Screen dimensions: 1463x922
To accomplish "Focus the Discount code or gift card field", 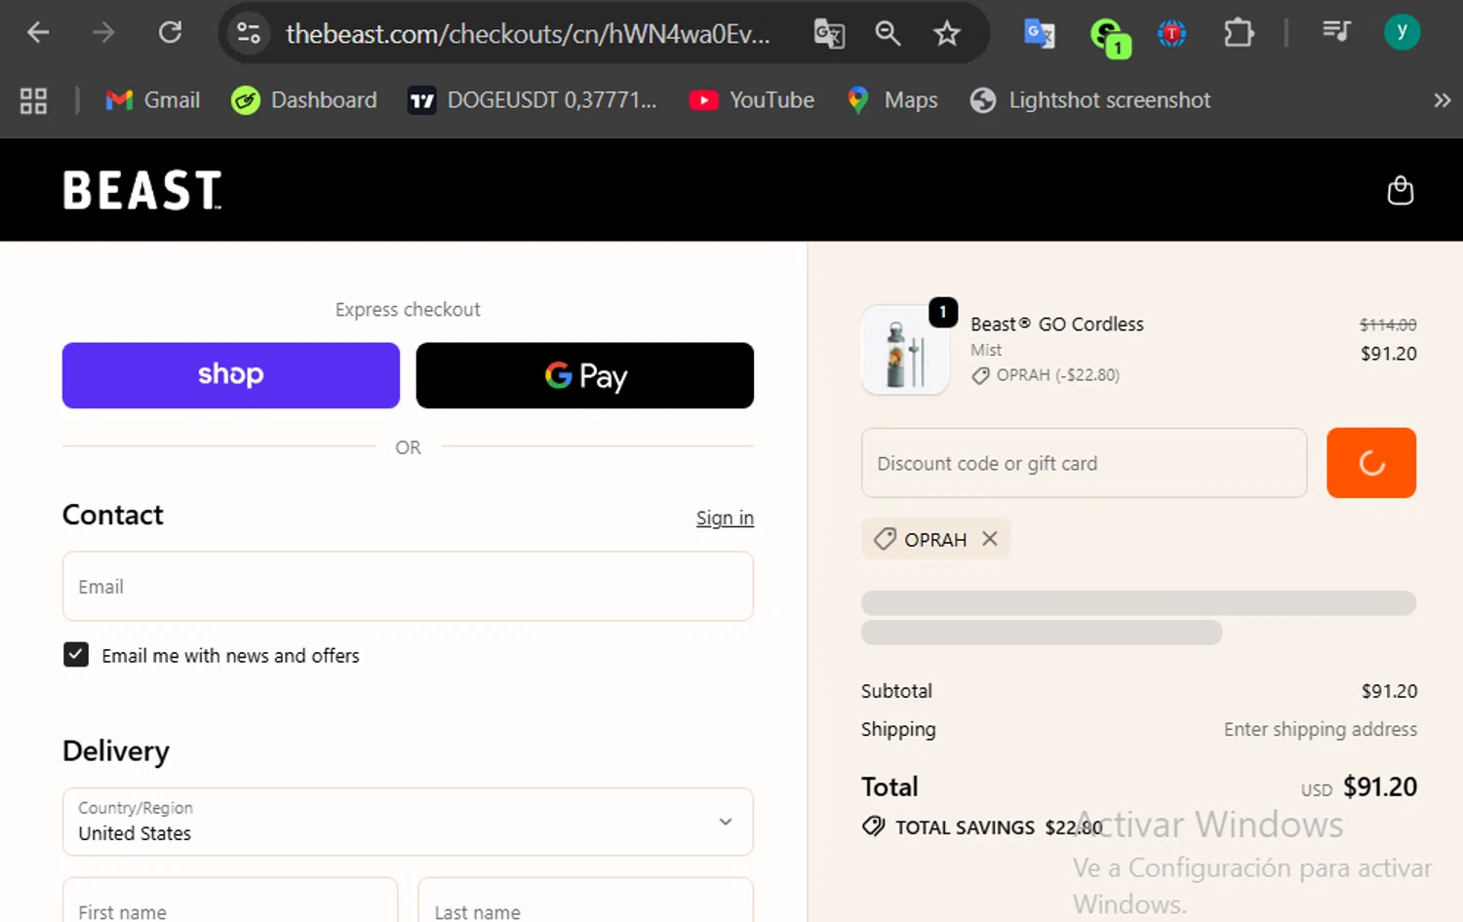I will click(1085, 463).
